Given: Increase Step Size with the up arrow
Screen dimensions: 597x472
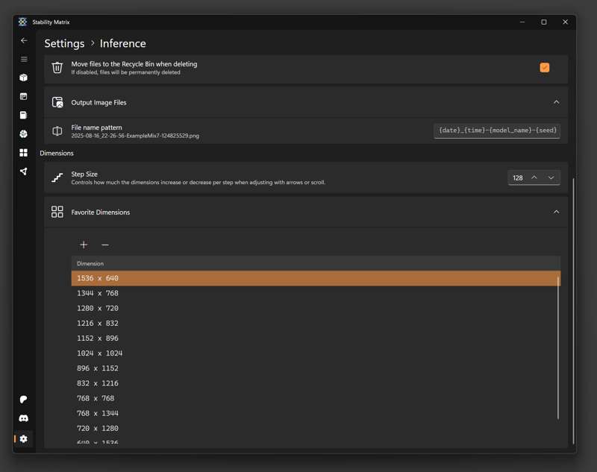Looking at the screenshot, I should tap(534, 177).
